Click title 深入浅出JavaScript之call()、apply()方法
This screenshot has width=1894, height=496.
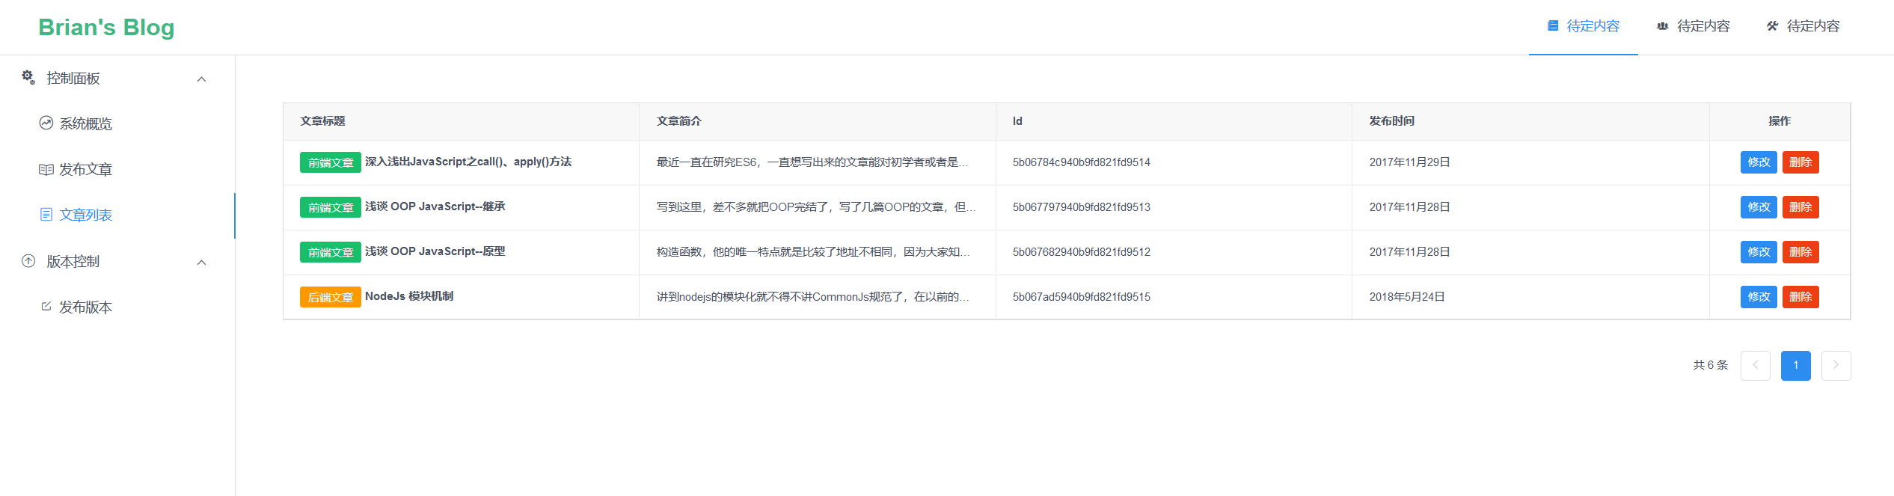468,162
